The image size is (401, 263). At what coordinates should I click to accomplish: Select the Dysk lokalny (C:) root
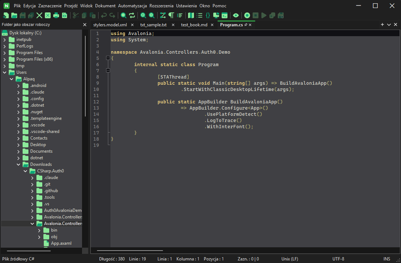25,33
